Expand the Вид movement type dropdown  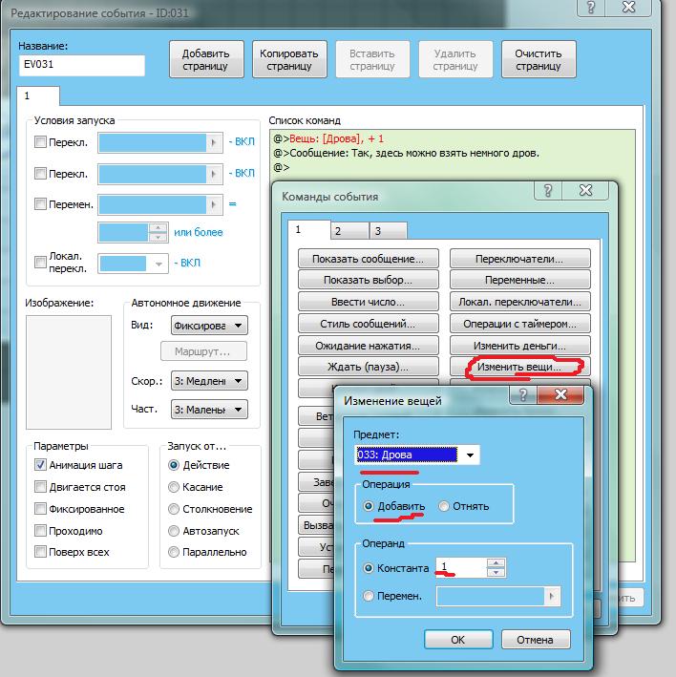(238, 326)
